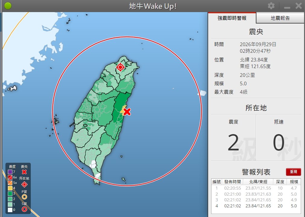Click the S波 red ring legend icon
The image size is (305, 217).
pyautogui.click(x=24, y=209)
